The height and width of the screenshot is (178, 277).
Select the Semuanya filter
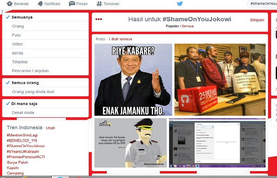click(45, 17)
